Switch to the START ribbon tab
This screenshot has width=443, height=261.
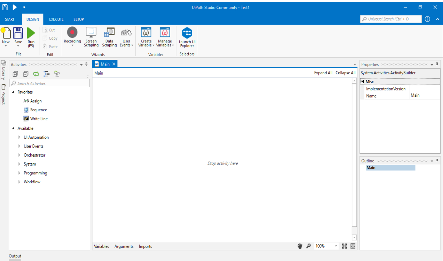(10, 19)
